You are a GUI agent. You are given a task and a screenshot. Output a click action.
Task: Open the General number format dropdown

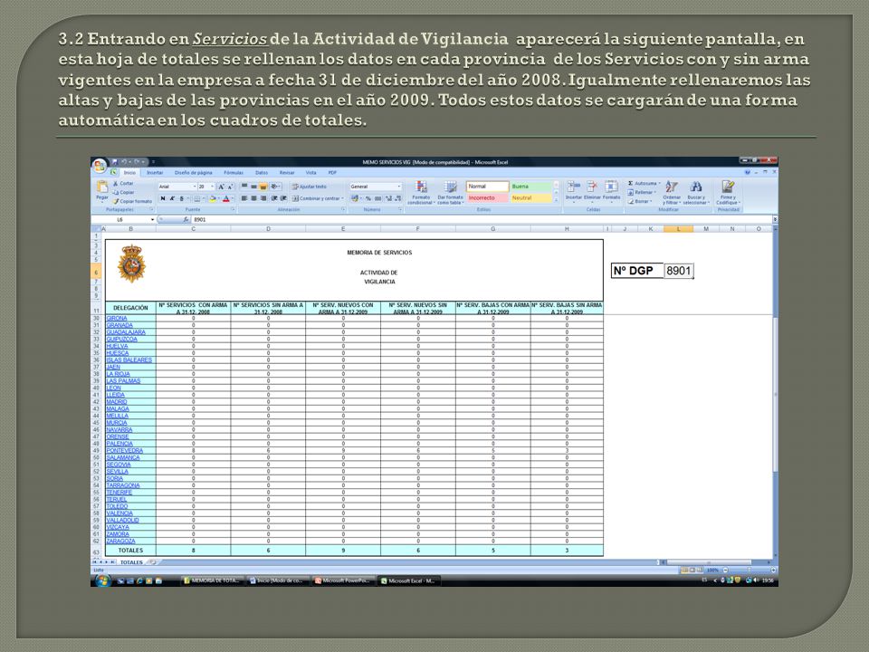tap(399, 187)
